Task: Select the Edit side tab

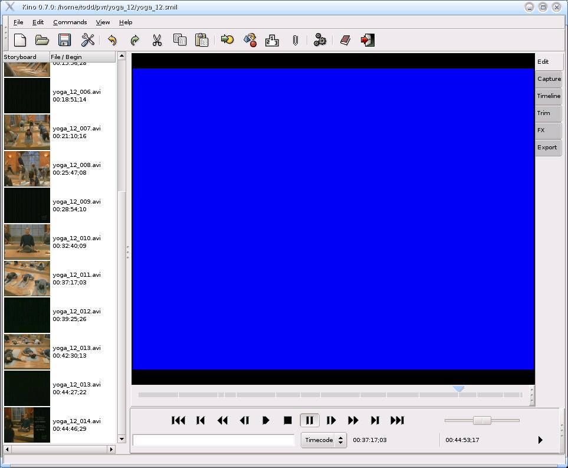Action: pos(549,61)
